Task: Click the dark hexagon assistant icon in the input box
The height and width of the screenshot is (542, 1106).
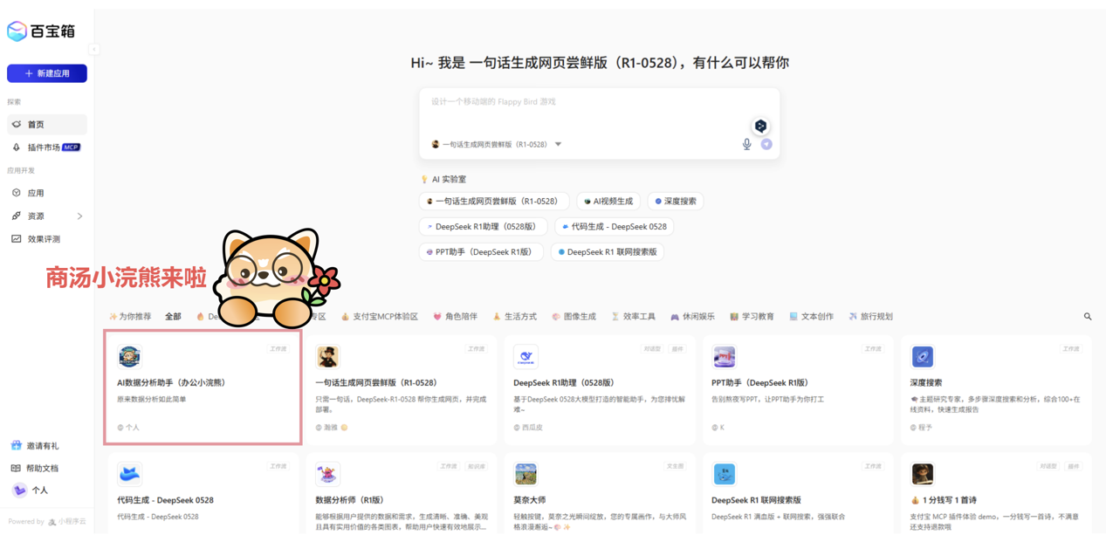Action: point(760,126)
